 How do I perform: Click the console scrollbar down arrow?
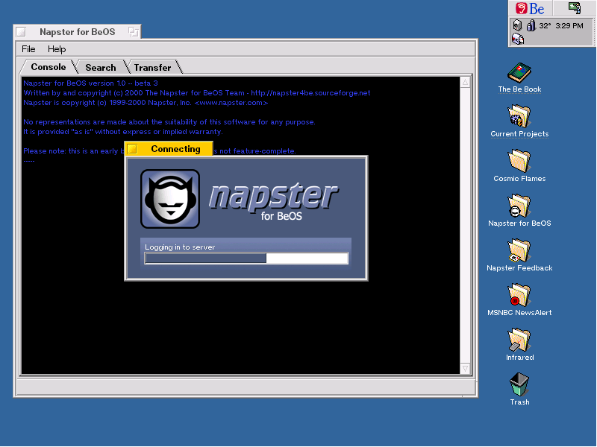pyautogui.click(x=465, y=368)
